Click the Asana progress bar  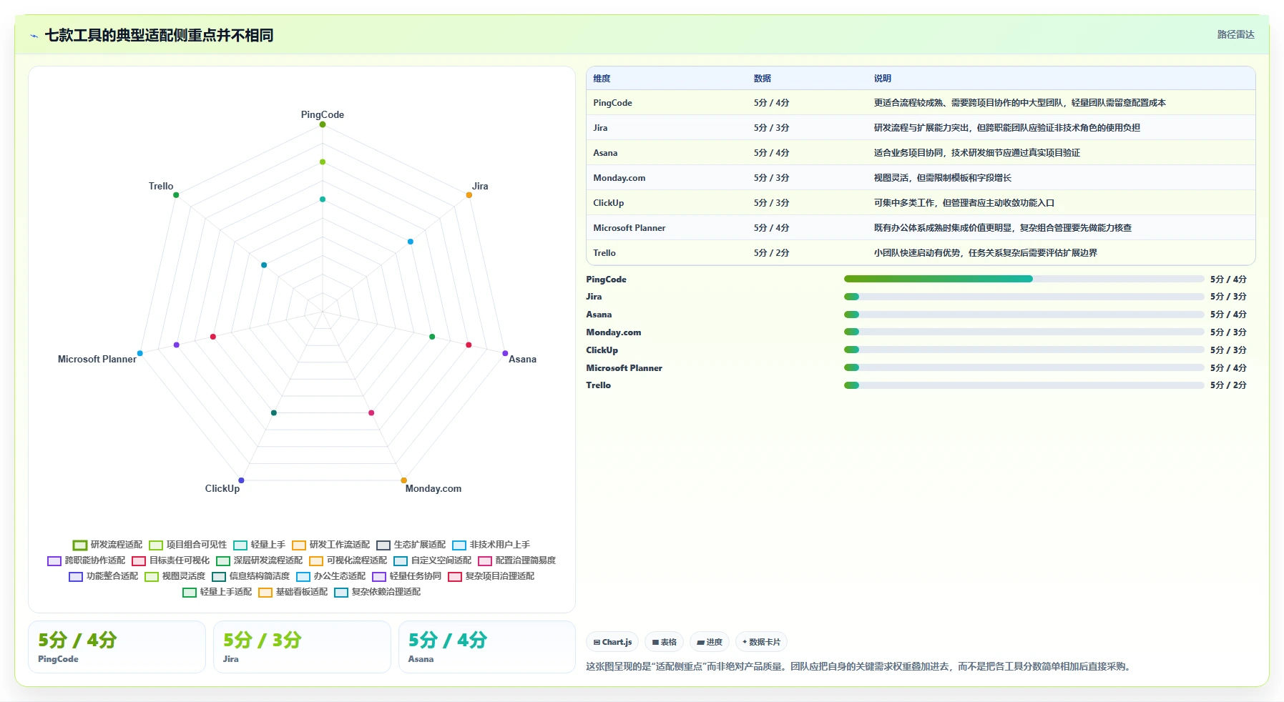point(1024,315)
